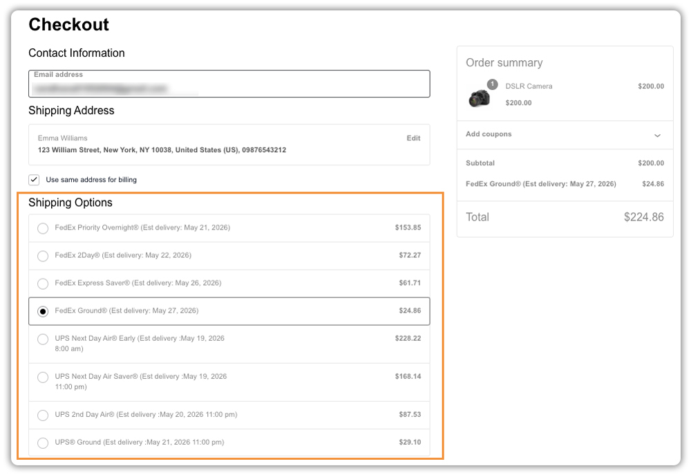This screenshot has width=691, height=475.
Task: Click the $224.86 order total
Action: [x=643, y=217]
